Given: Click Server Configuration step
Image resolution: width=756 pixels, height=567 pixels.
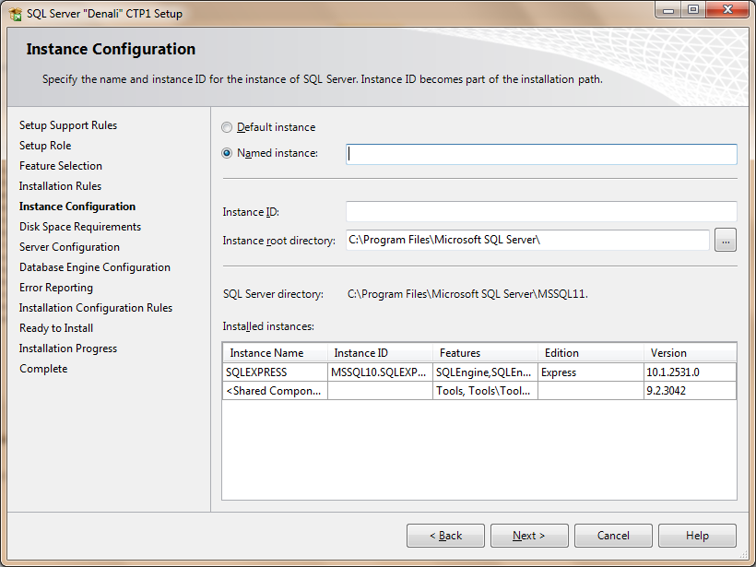Looking at the screenshot, I should pos(69,247).
